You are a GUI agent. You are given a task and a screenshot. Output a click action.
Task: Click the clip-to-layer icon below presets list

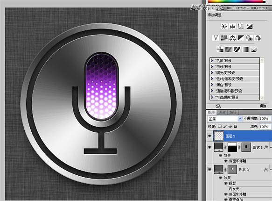click(x=218, y=106)
